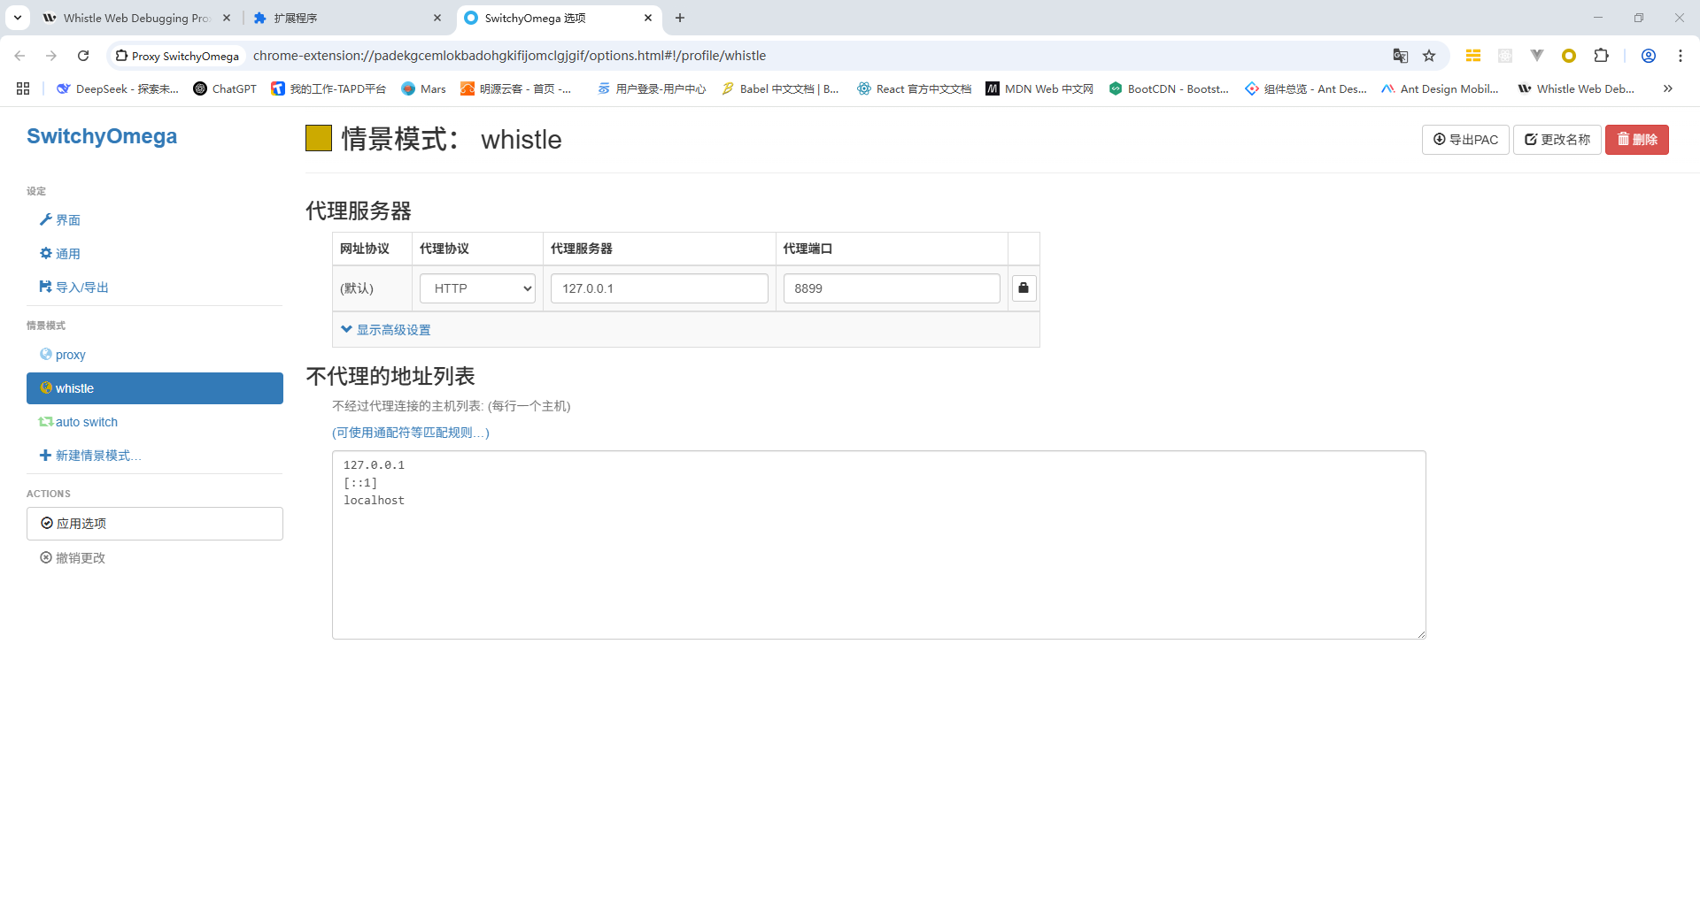Open the Mars bookmark

click(x=423, y=88)
